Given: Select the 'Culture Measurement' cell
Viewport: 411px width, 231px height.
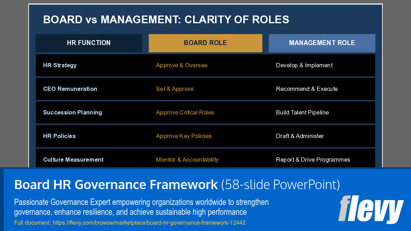Looking at the screenshot, I should point(73,160).
